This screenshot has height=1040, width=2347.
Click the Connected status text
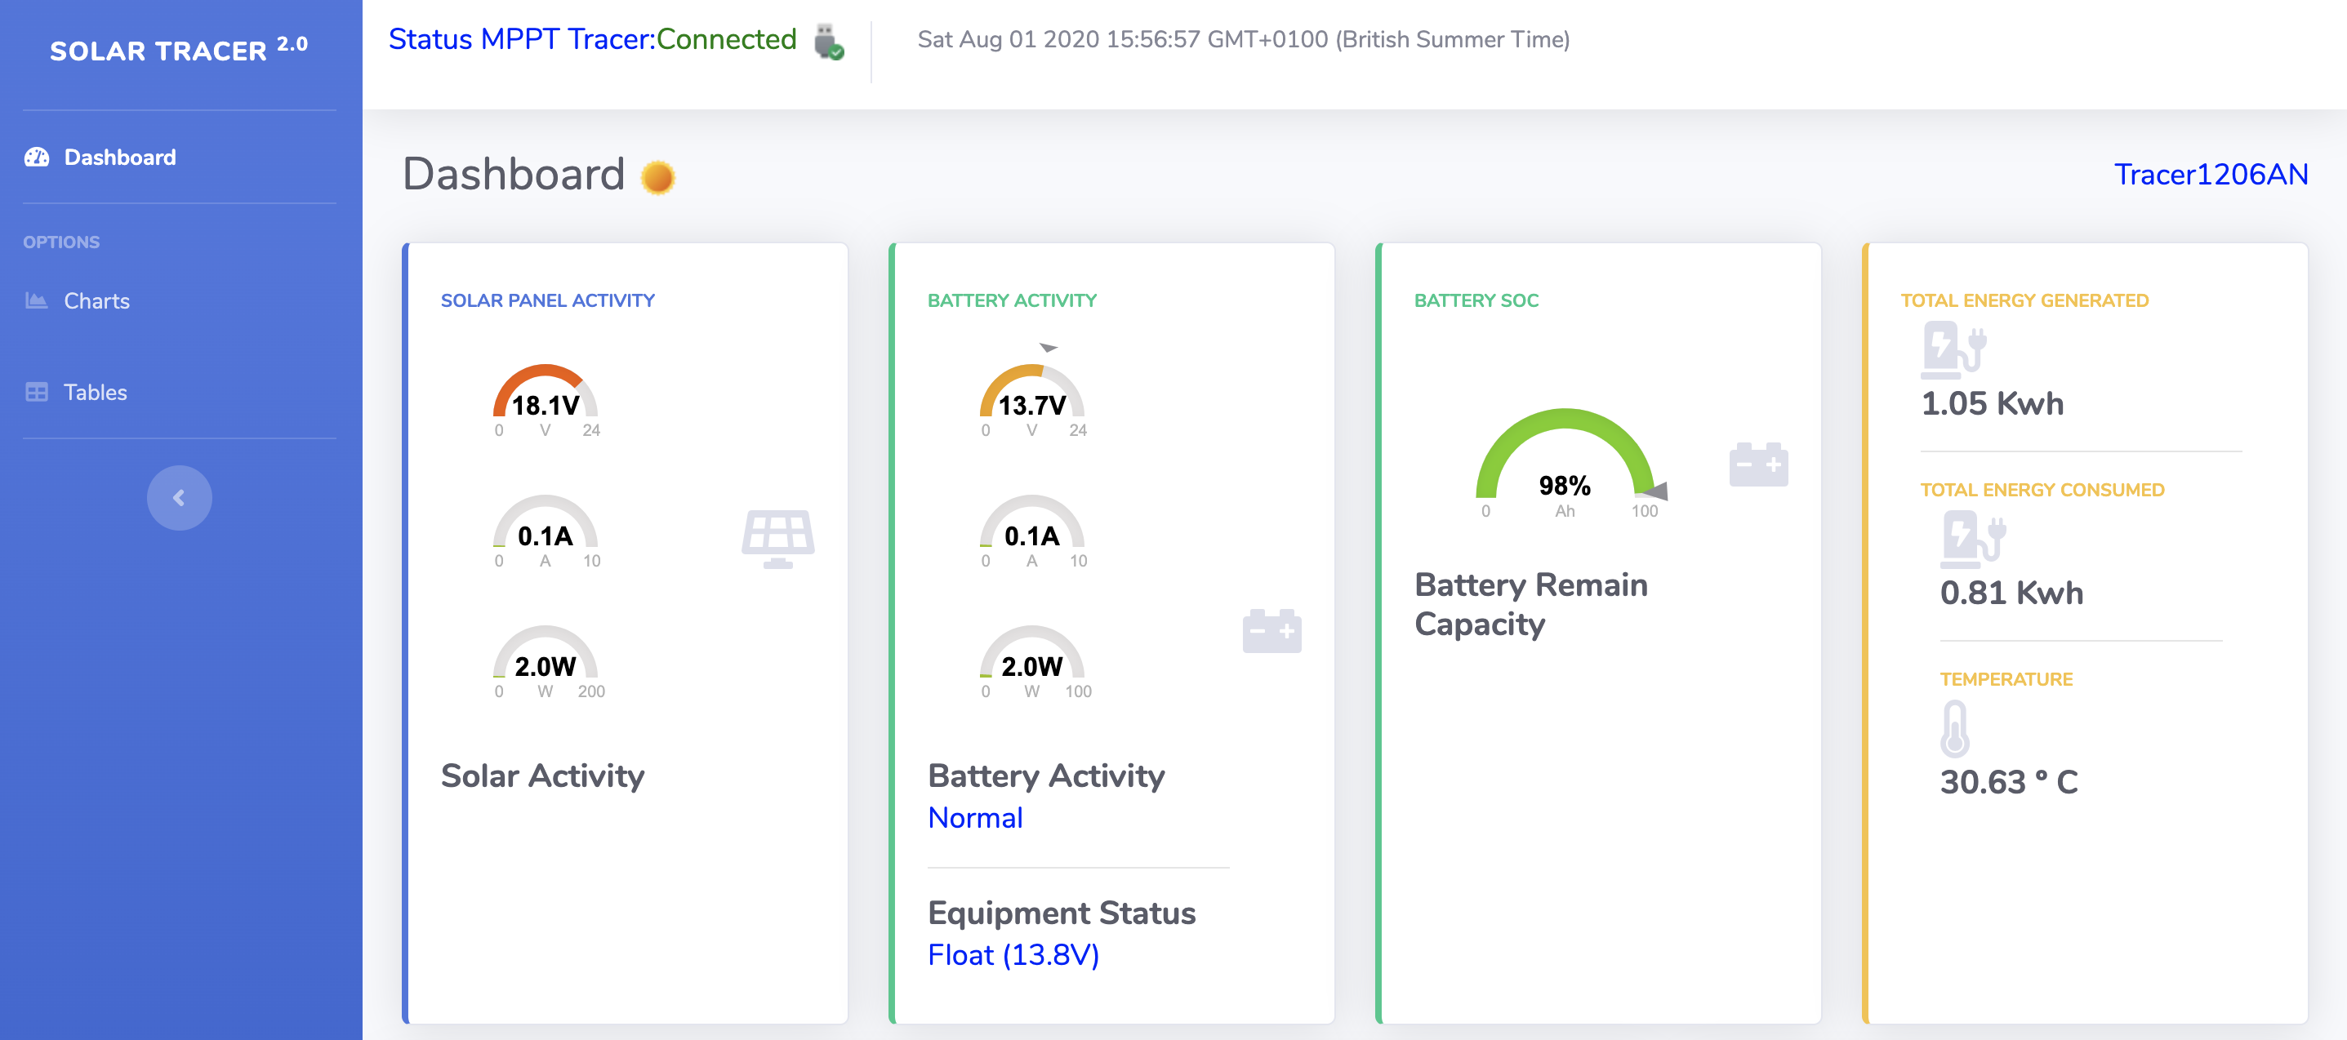(726, 39)
